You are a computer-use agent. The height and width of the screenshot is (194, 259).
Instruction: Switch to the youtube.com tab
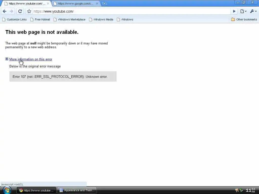(26, 4)
